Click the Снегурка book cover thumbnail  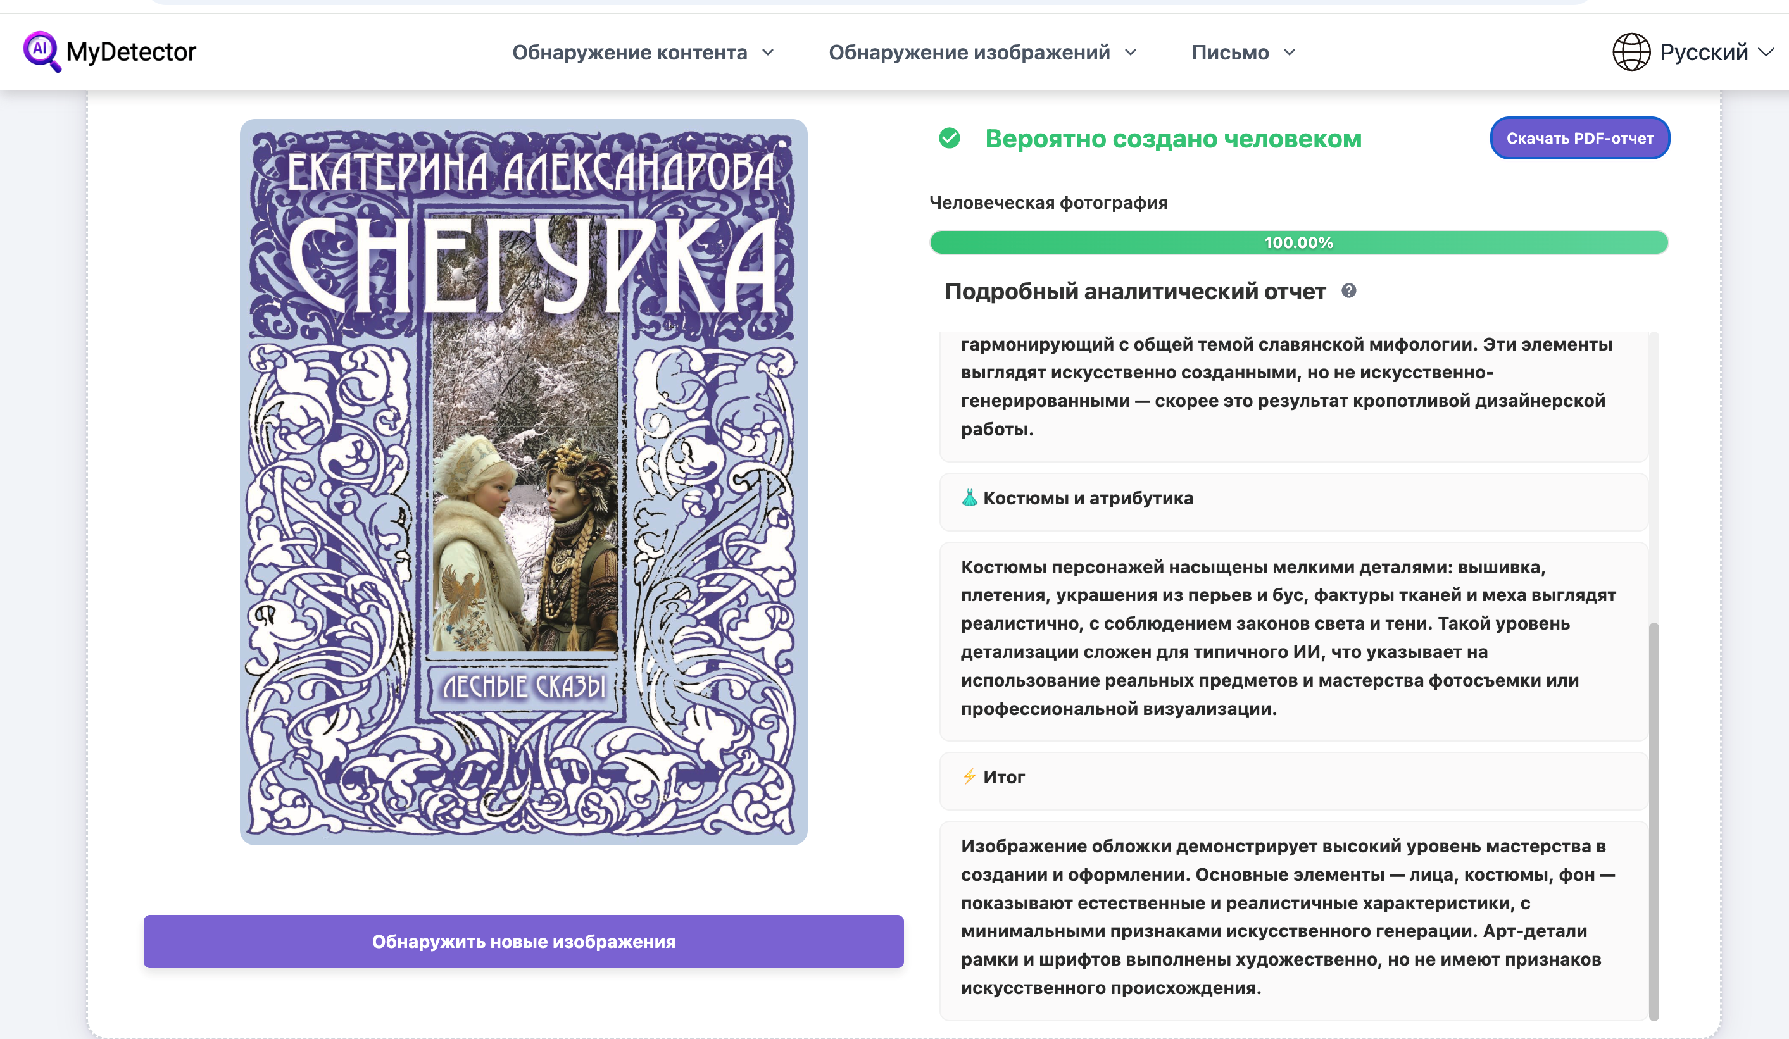click(523, 482)
